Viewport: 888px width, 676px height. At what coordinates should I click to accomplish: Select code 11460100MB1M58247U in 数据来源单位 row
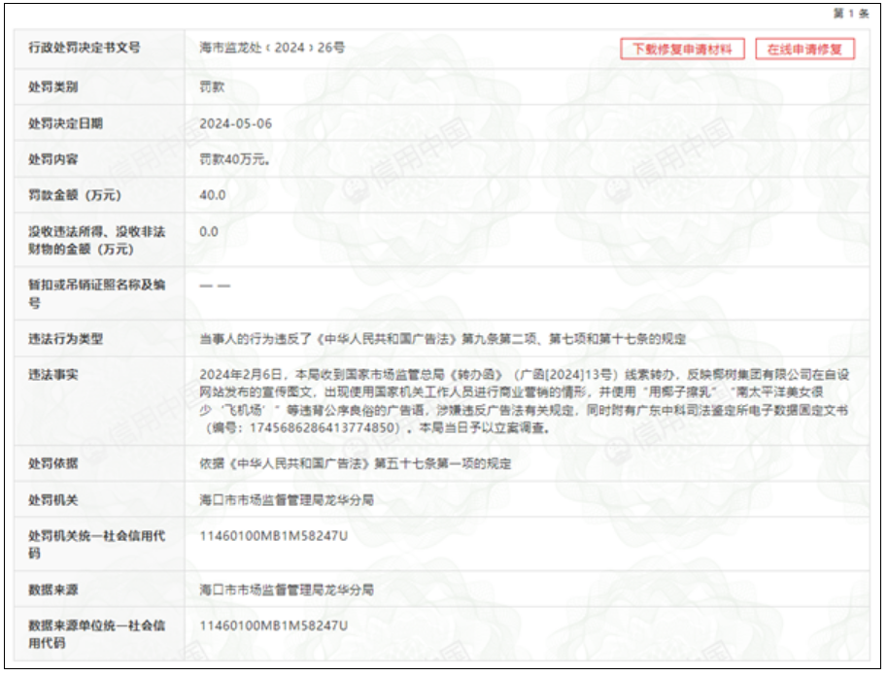(x=274, y=625)
